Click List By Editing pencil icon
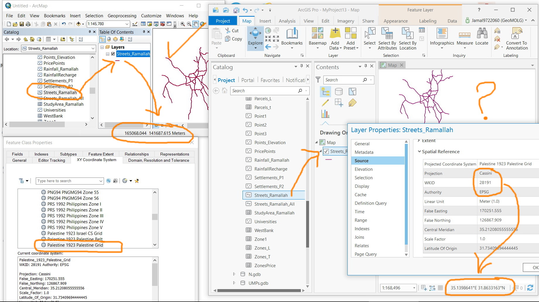The width and height of the screenshot is (539, 302). 325,103
